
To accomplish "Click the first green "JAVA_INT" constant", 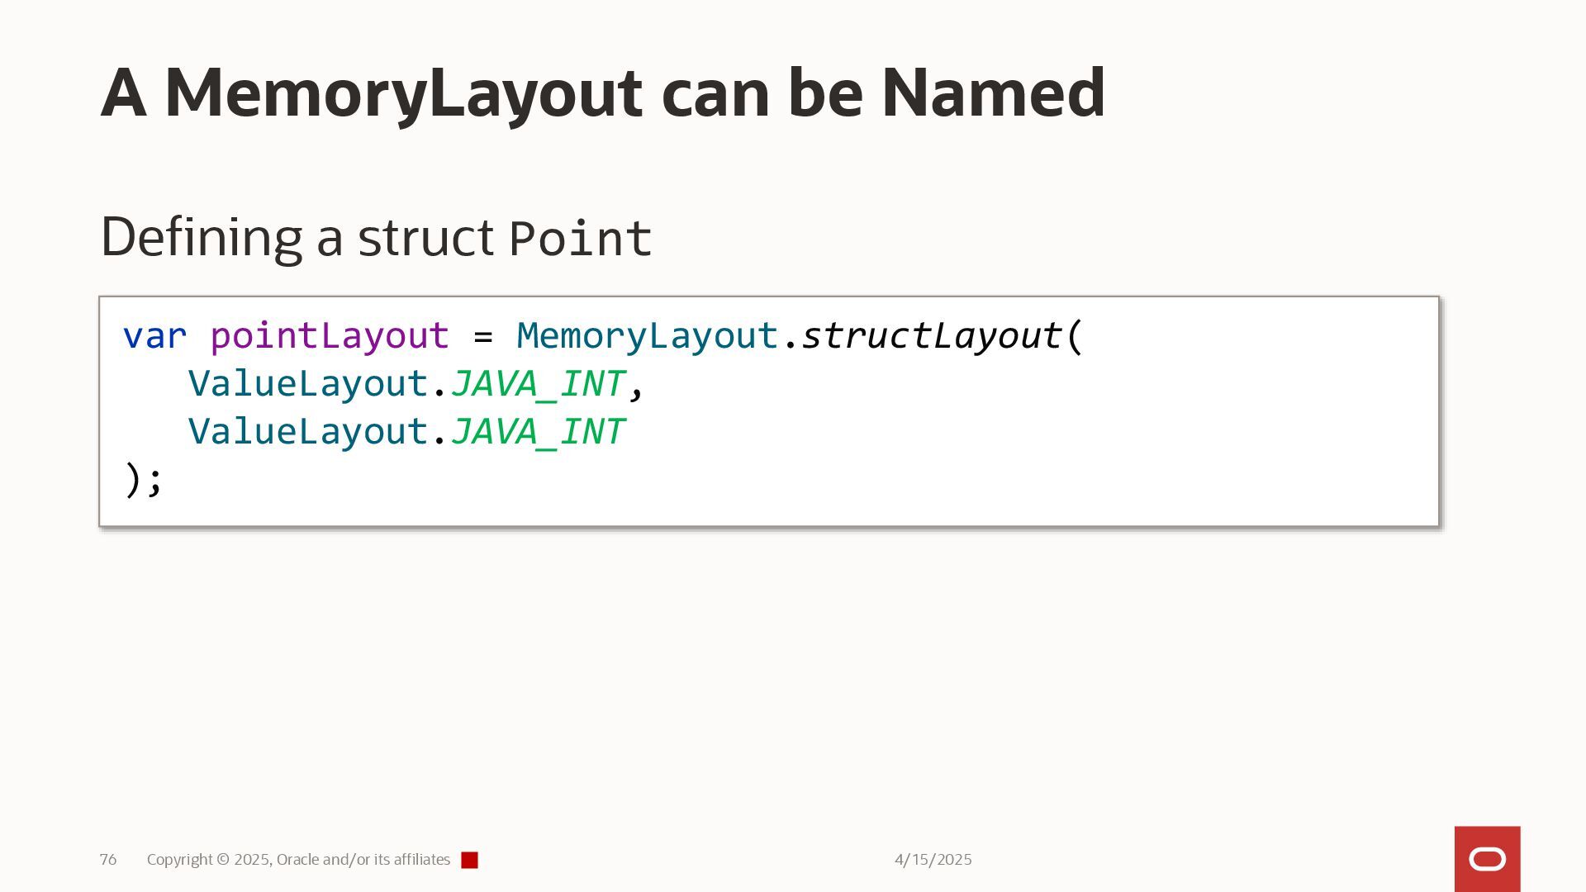I will tap(537, 384).
